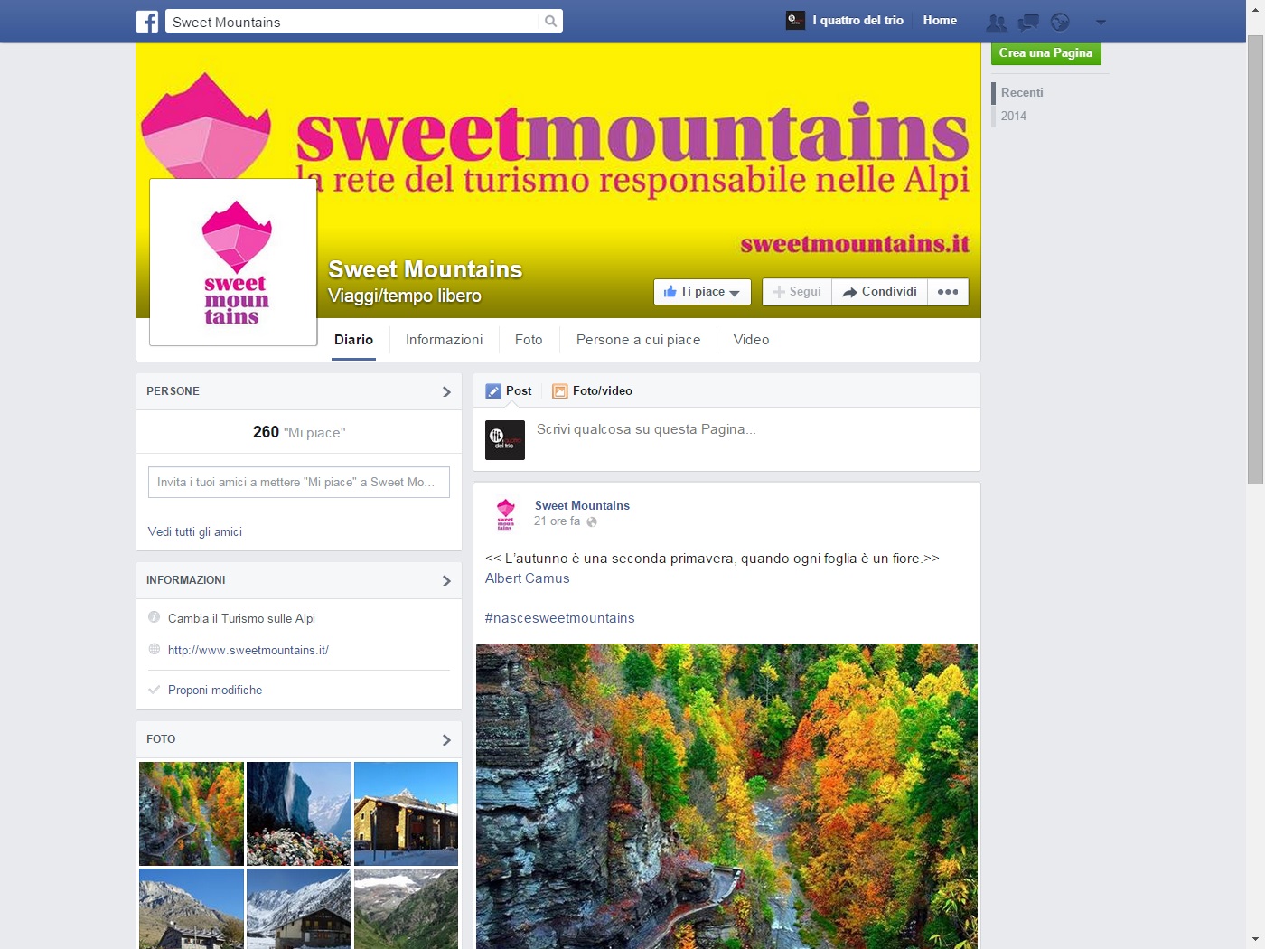Expand the Foto section chevron

tap(446, 739)
